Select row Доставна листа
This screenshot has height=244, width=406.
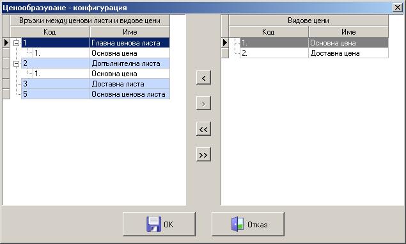95,84
